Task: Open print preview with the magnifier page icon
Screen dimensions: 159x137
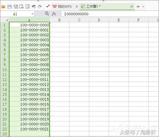Action: [27, 7]
